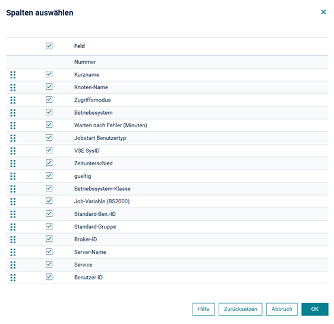The height and width of the screenshot is (324, 334).
Task: Uncheck the gueltig checkbox
Action: tap(49, 175)
